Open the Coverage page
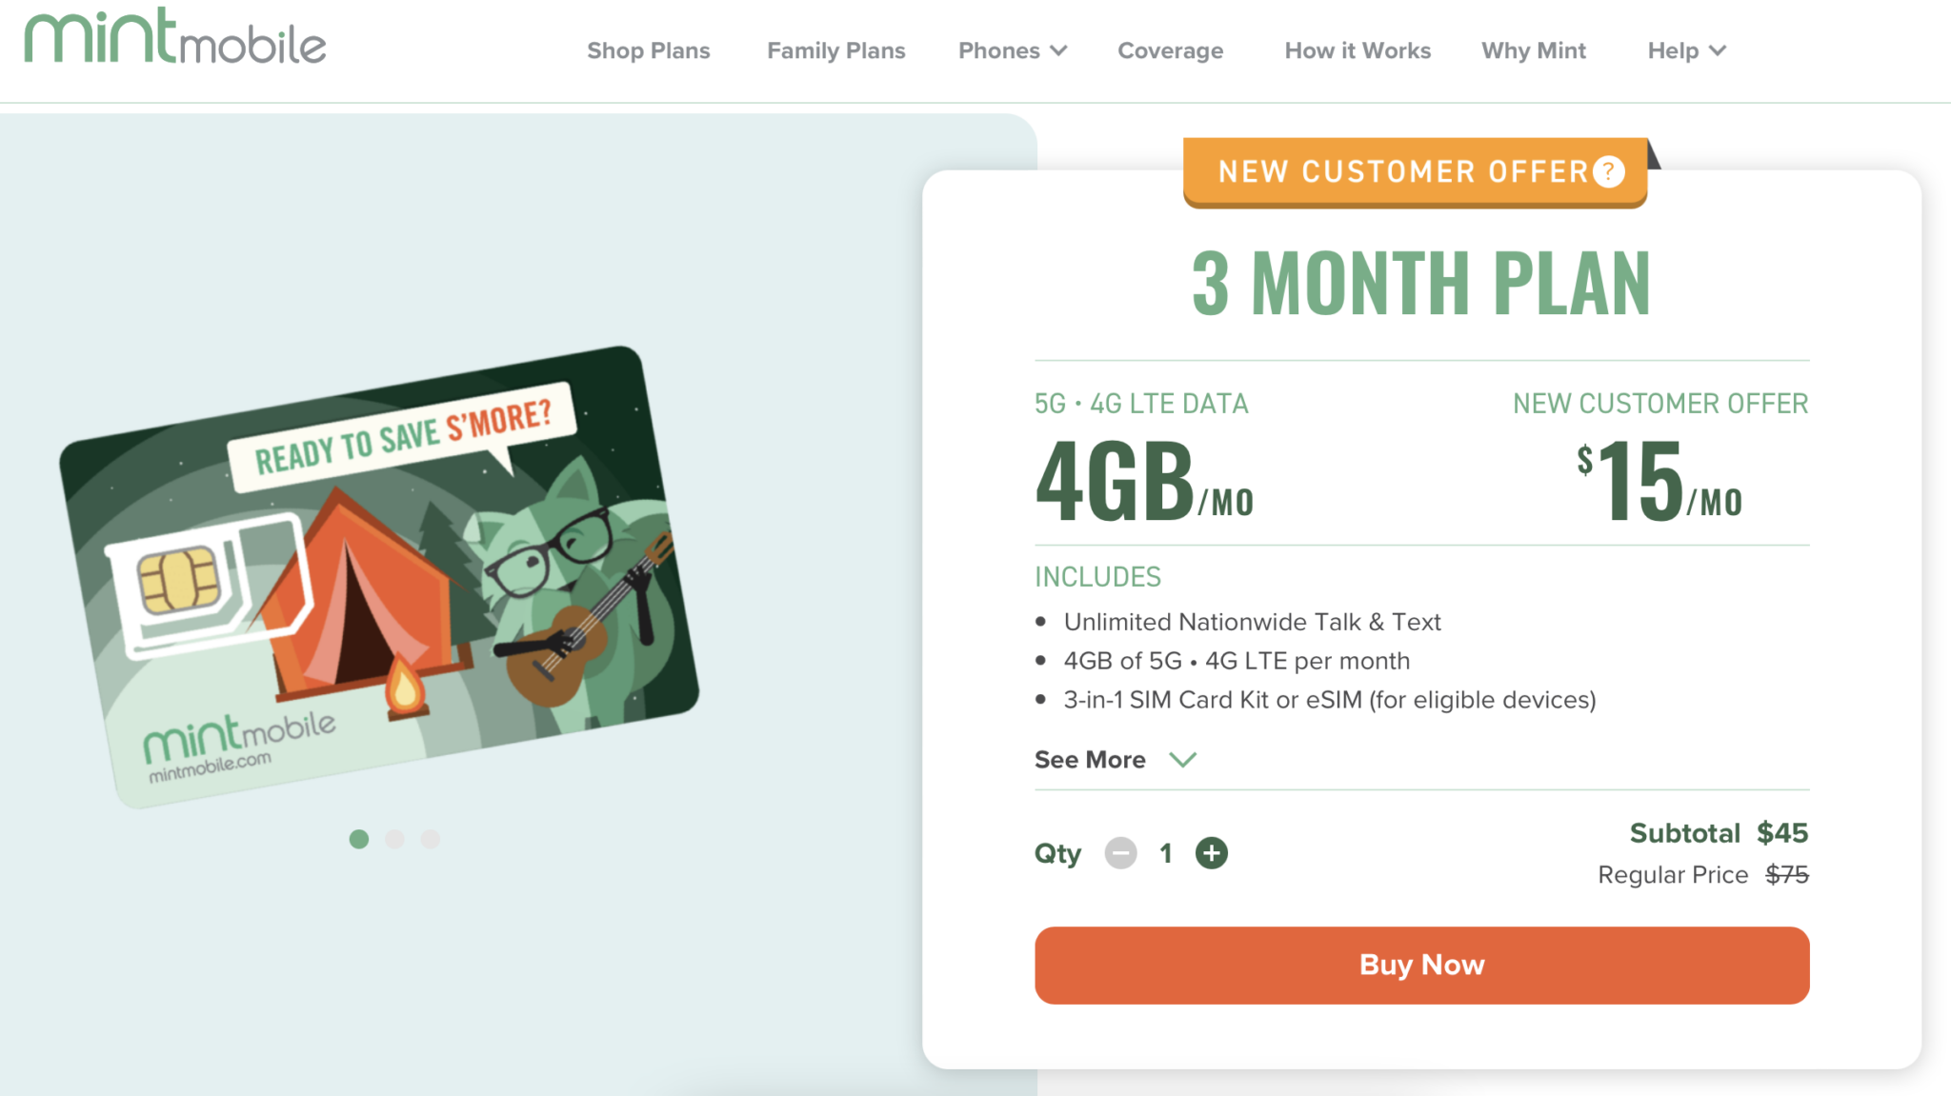 tap(1170, 50)
